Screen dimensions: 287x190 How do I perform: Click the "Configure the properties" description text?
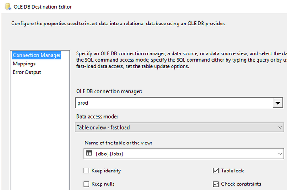(119, 24)
